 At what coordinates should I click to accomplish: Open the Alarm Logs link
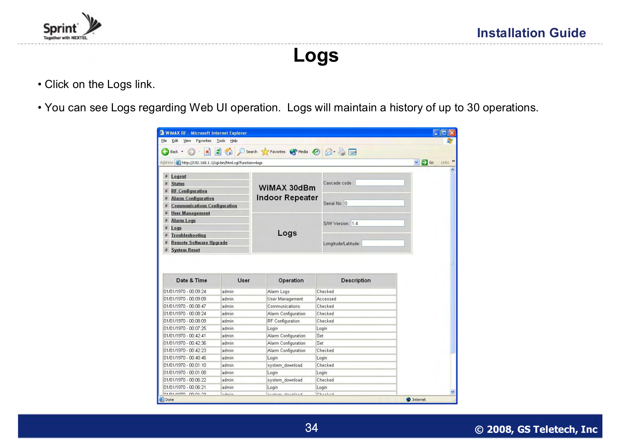pyautogui.click(x=183, y=221)
